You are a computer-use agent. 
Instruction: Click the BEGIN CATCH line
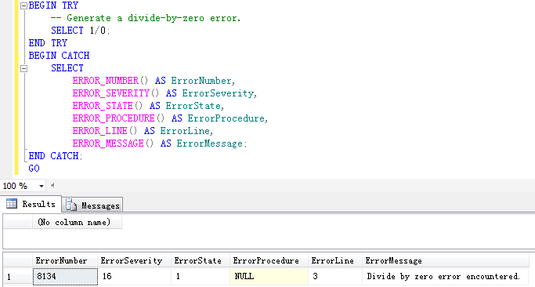point(59,56)
